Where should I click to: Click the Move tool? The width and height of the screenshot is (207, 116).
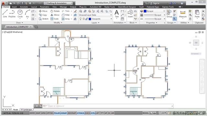[43, 11]
